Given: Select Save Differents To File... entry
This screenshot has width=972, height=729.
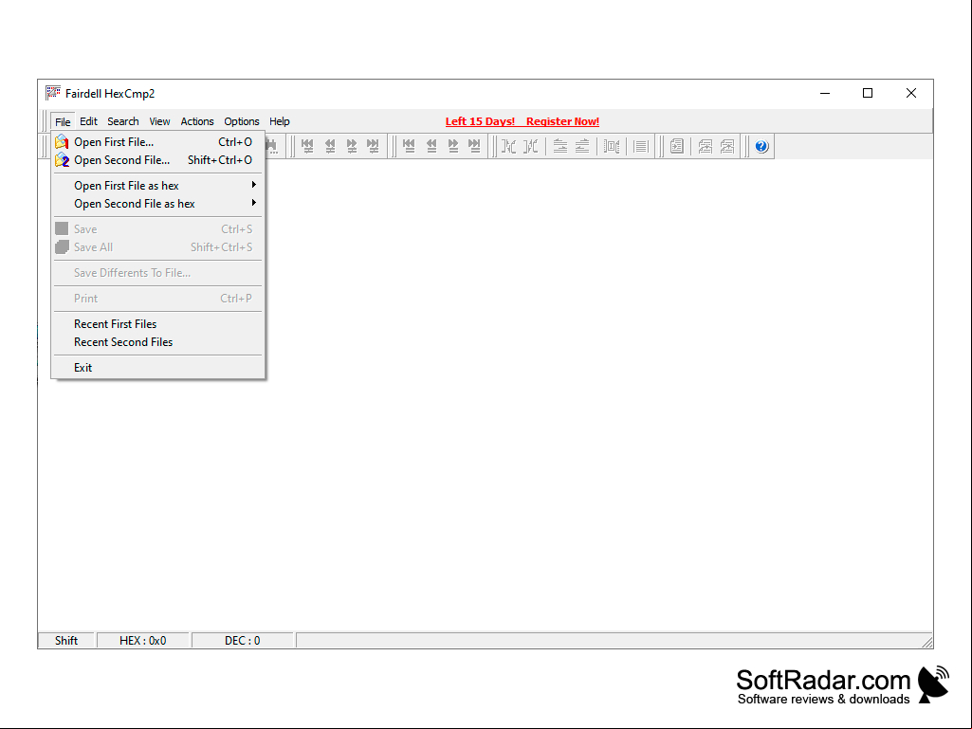Looking at the screenshot, I should (x=158, y=273).
